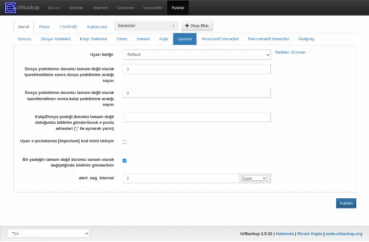Open the Kalıp Yedekleri sub-tab

(x=93, y=39)
